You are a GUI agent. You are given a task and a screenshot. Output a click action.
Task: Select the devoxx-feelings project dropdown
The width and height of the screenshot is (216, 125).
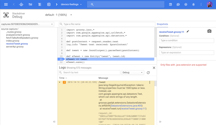71,4
